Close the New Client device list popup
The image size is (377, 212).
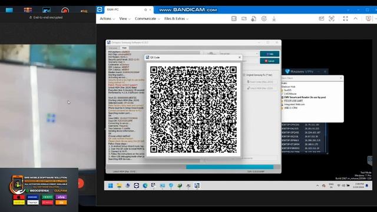point(340,78)
